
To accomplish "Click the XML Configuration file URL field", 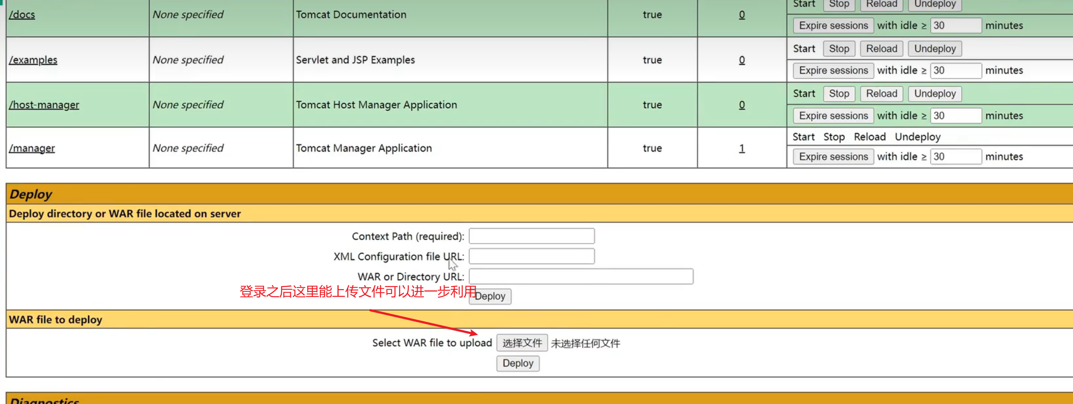I will pyautogui.click(x=531, y=256).
